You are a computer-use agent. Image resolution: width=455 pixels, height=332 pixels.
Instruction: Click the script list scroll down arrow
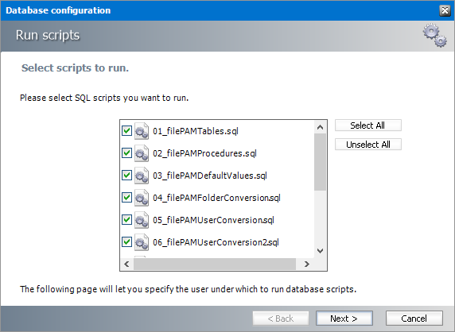320,251
